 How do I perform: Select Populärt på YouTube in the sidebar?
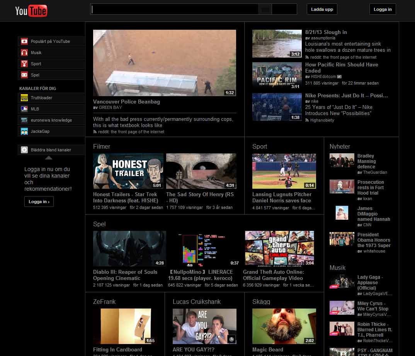(51, 41)
